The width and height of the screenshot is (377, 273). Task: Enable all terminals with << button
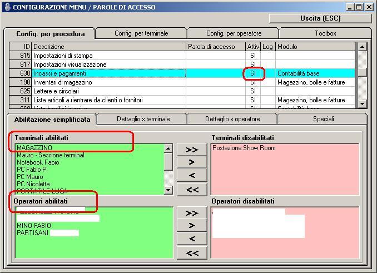click(192, 190)
